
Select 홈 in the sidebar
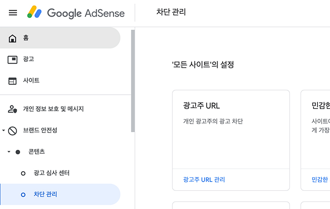coord(60,38)
